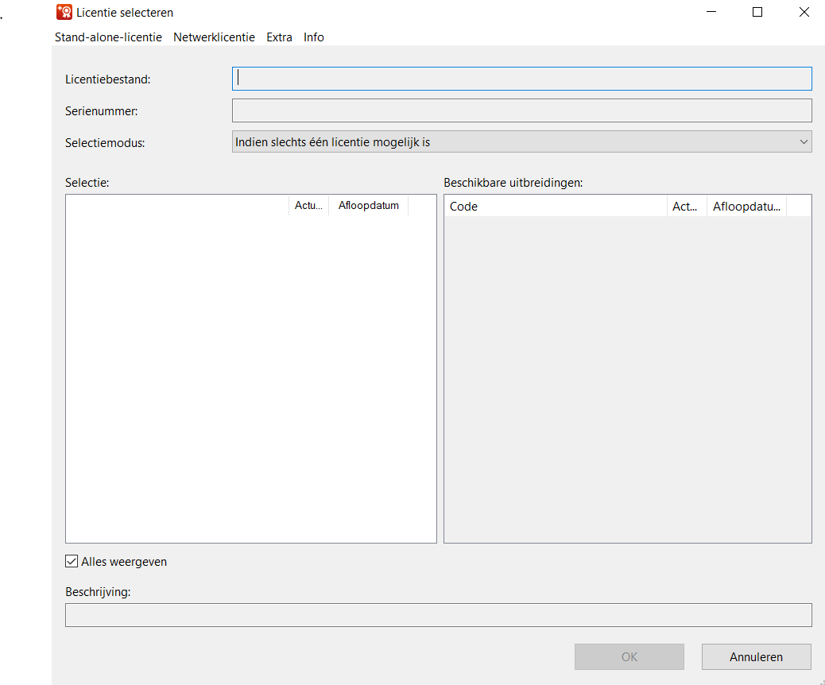Screen dimensions: 825x685
Task: Click the Serienummer label
Action: click(102, 111)
